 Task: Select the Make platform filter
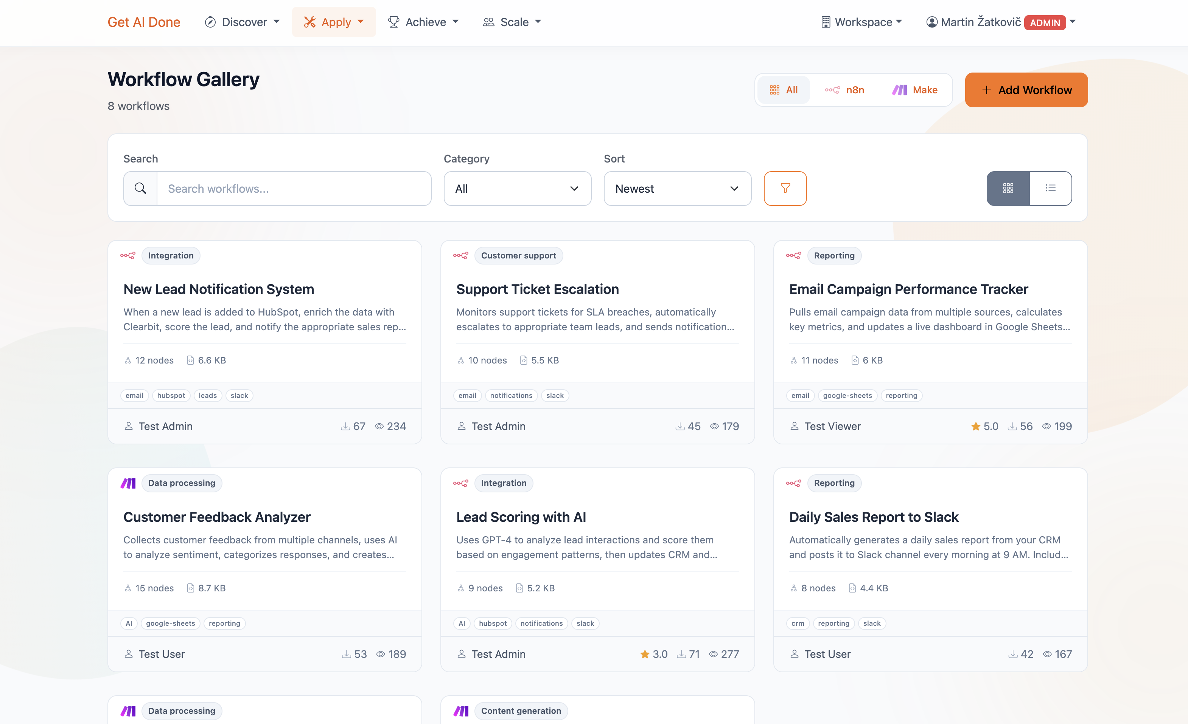pyautogui.click(x=914, y=90)
